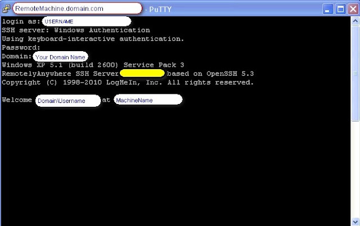Click the 'Welcome' text
The image size is (360, 226).
(17, 100)
